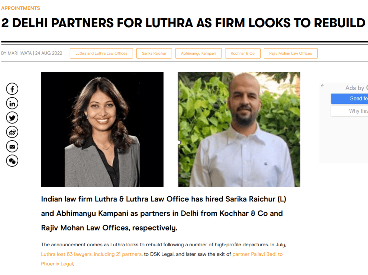368x275 pixels.
Task: Share article via Twitter icon
Action: point(12,118)
